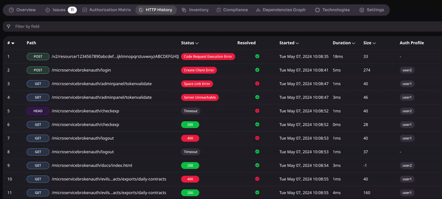Select path /microservicebrokenauth/login

click(x=81, y=70)
